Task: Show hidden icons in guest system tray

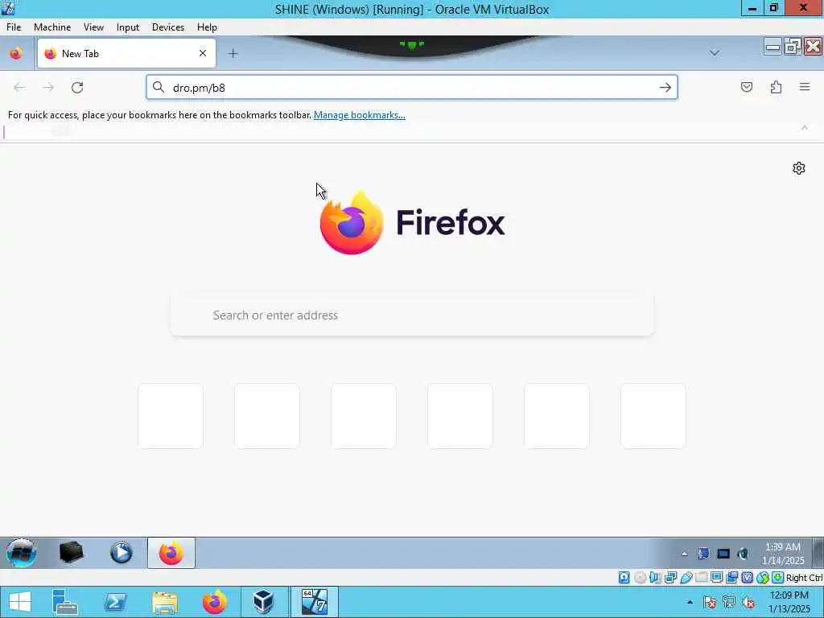Action: click(684, 554)
